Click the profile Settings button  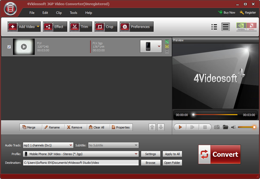click(151, 154)
